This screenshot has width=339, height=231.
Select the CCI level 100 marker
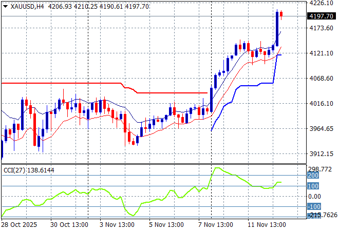click(x=313, y=186)
